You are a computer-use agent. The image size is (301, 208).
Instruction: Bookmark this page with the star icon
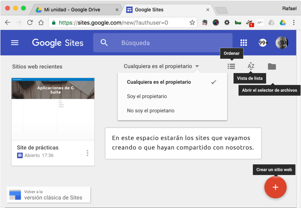click(192, 23)
